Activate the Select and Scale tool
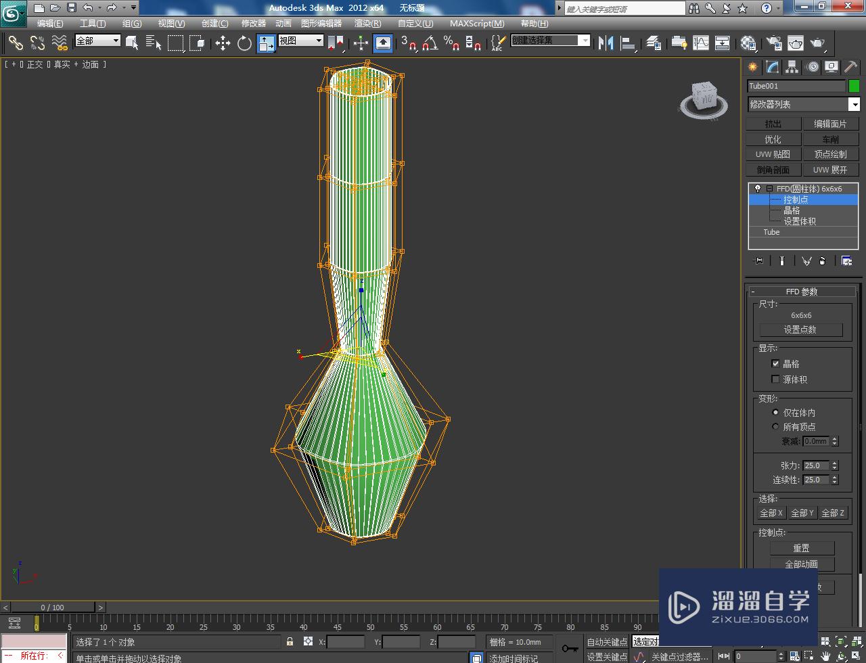 pos(266,43)
